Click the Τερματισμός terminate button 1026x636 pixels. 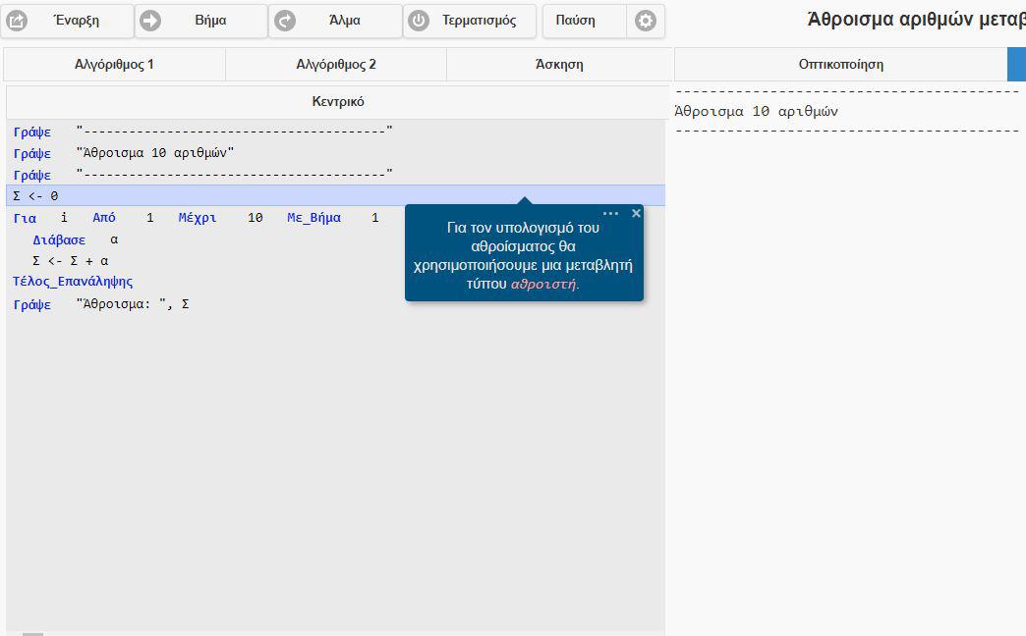click(470, 21)
